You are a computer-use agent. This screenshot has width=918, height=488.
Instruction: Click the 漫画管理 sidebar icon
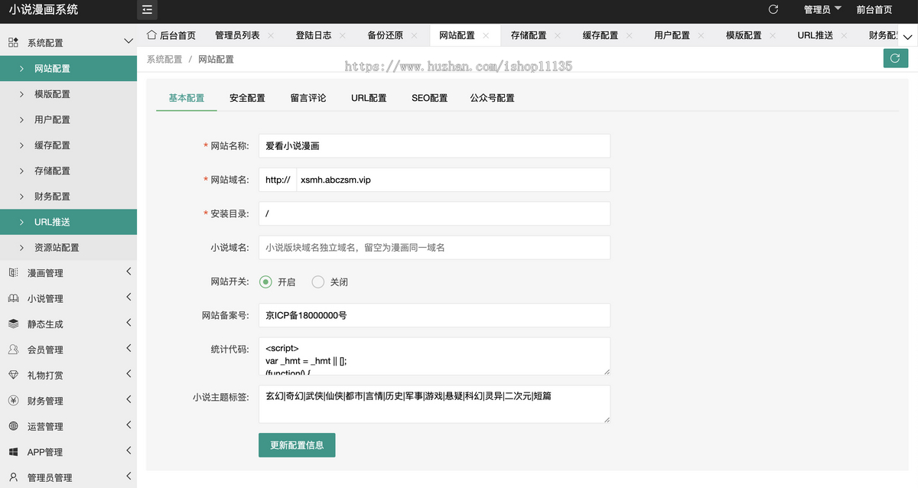(x=13, y=272)
